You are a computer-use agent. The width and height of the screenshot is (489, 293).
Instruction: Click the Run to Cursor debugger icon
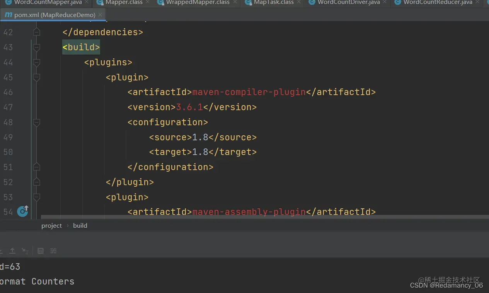point(25,251)
